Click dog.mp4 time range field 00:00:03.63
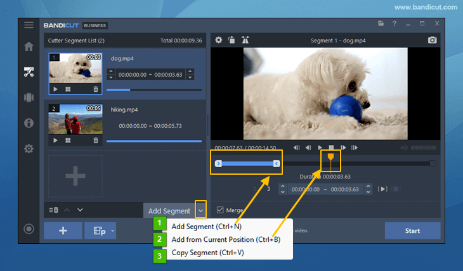This screenshot has height=271, width=463. [168, 75]
